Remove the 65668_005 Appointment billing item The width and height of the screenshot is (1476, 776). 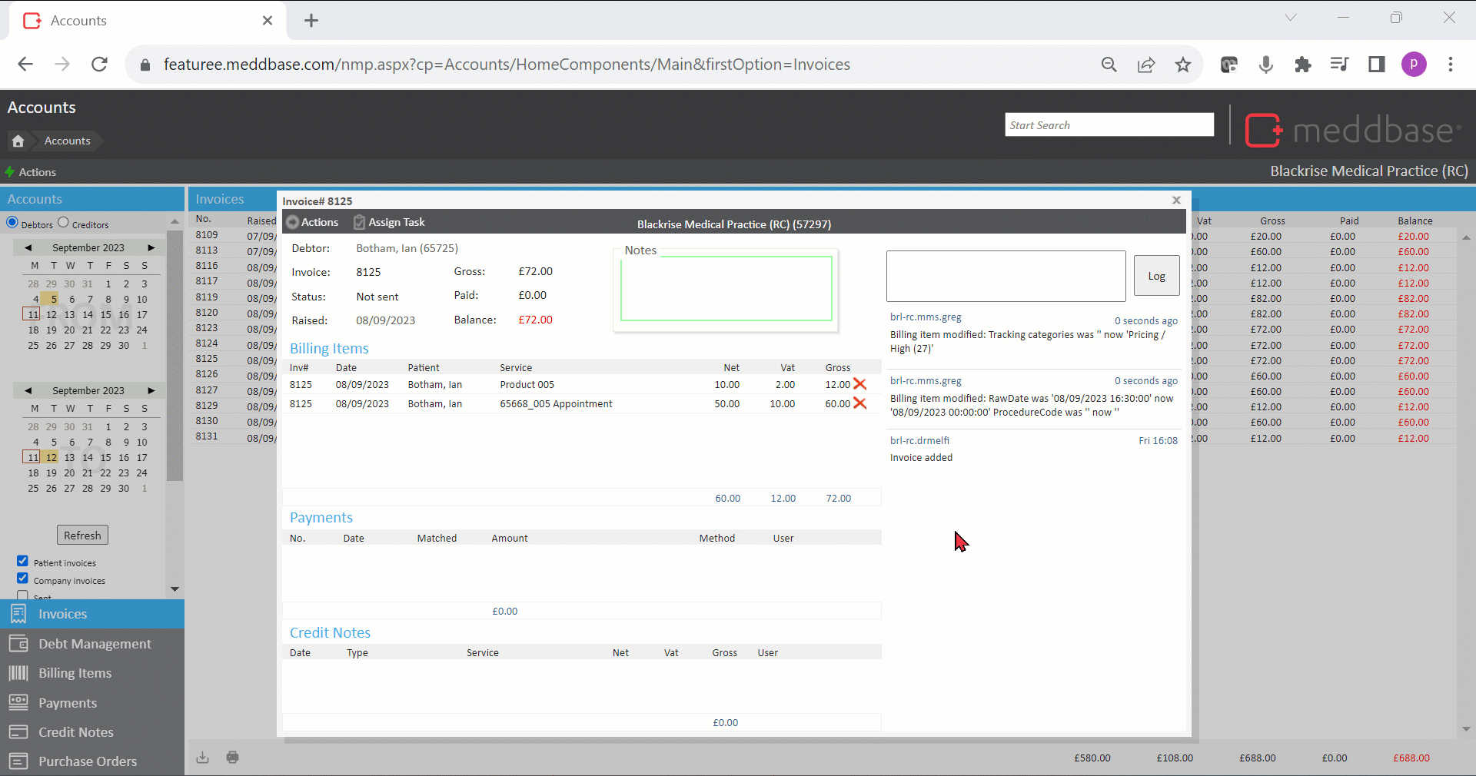click(x=859, y=403)
